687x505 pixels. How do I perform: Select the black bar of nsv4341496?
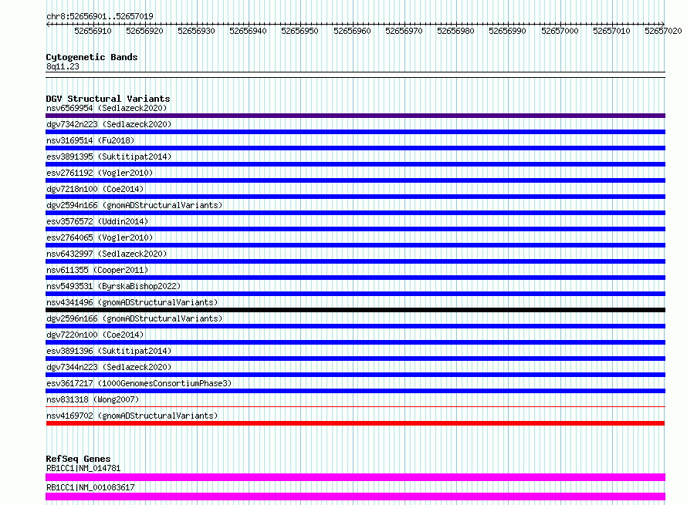coord(355,310)
